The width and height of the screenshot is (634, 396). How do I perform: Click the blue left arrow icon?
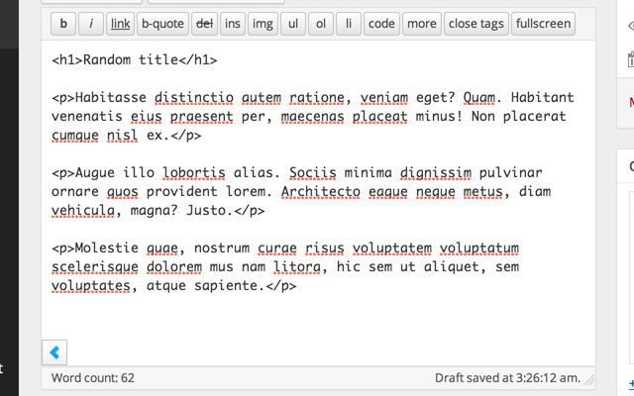tap(54, 352)
